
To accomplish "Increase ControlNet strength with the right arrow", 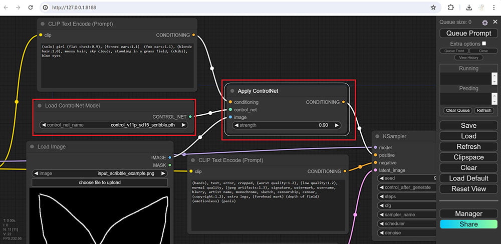I will pyautogui.click(x=337, y=125).
